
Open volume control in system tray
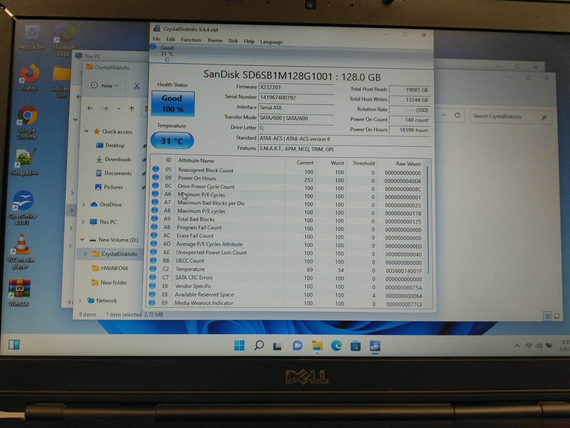[x=539, y=346]
